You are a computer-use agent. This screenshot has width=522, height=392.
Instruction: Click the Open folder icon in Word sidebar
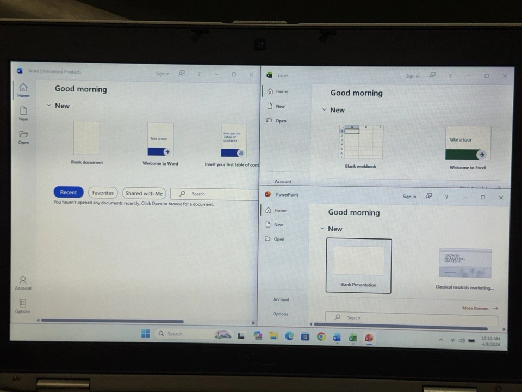click(x=23, y=137)
